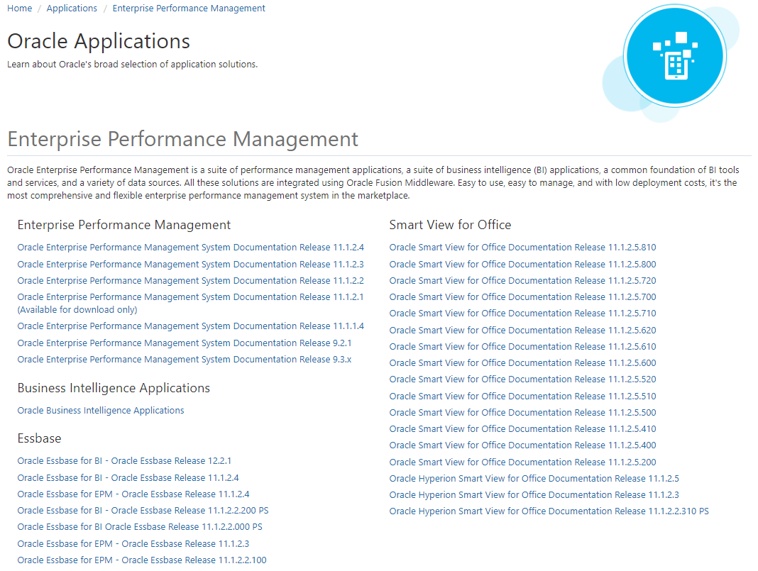Click the blue Oracle Applications circular icon
This screenshot has height=571, width=758.
674,55
